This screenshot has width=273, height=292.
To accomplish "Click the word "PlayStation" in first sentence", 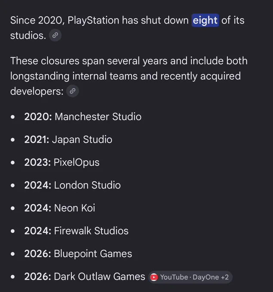I will point(93,20).
